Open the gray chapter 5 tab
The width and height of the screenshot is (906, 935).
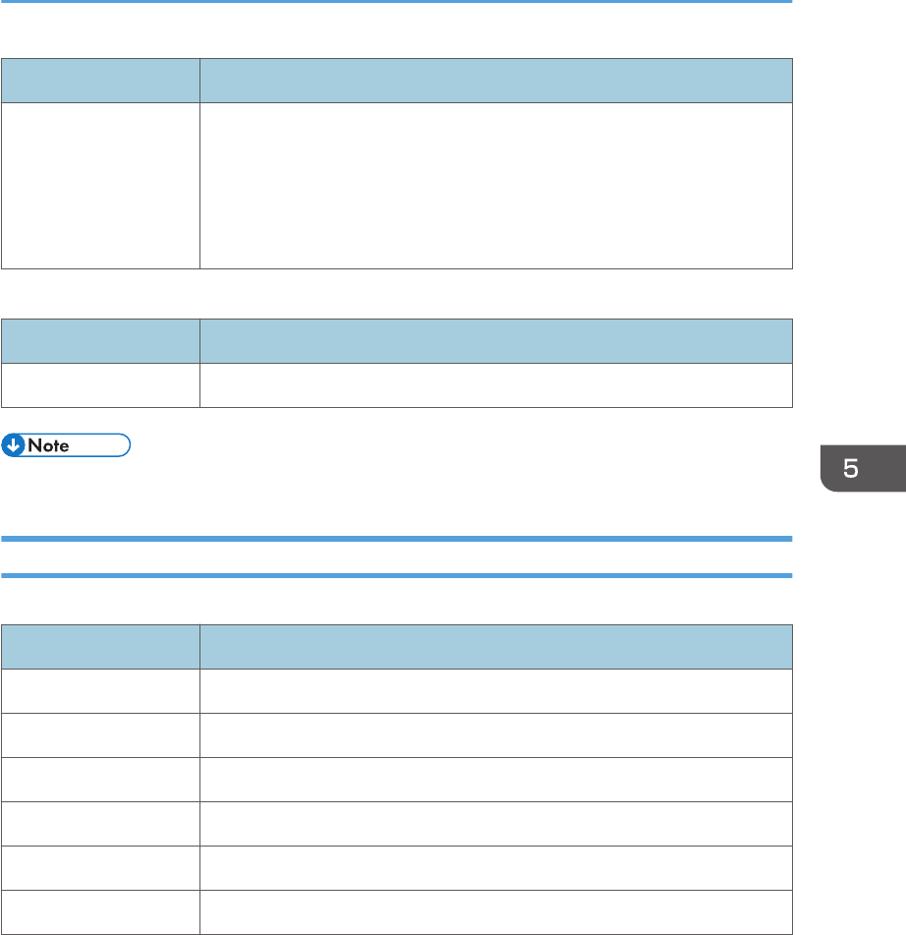[863, 468]
